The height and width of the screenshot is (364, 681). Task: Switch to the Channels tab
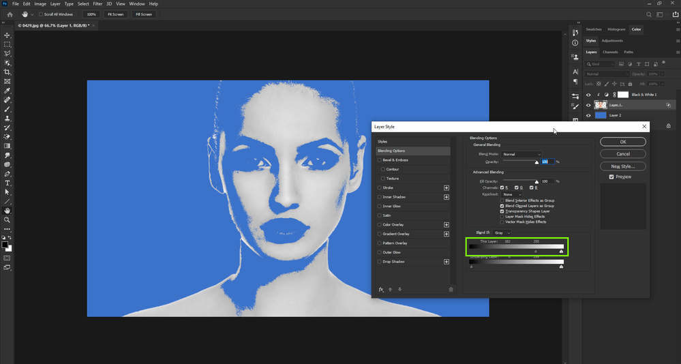[x=610, y=52]
